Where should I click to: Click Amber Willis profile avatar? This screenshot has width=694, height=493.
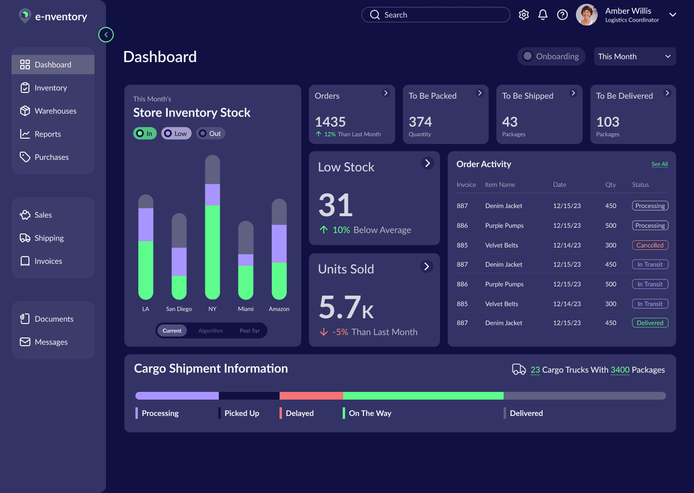pyautogui.click(x=587, y=15)
